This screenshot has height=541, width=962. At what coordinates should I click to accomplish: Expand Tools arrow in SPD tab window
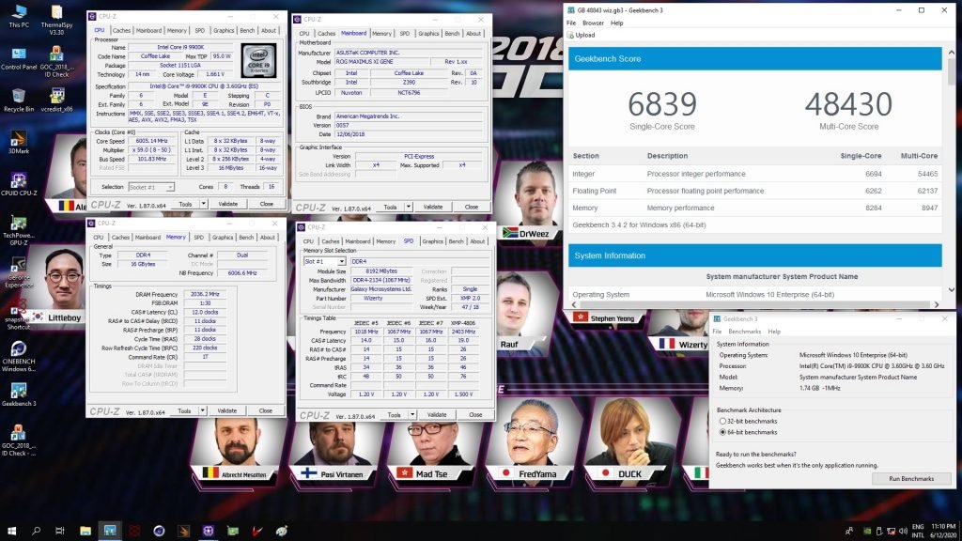click(x=412, y=415)
